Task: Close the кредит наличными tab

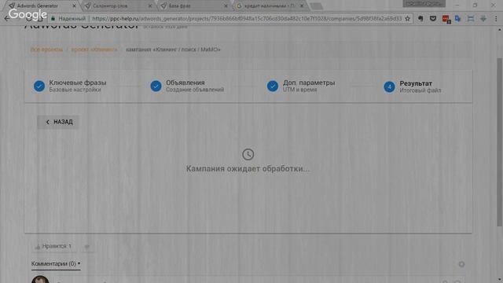Action: 301,6
